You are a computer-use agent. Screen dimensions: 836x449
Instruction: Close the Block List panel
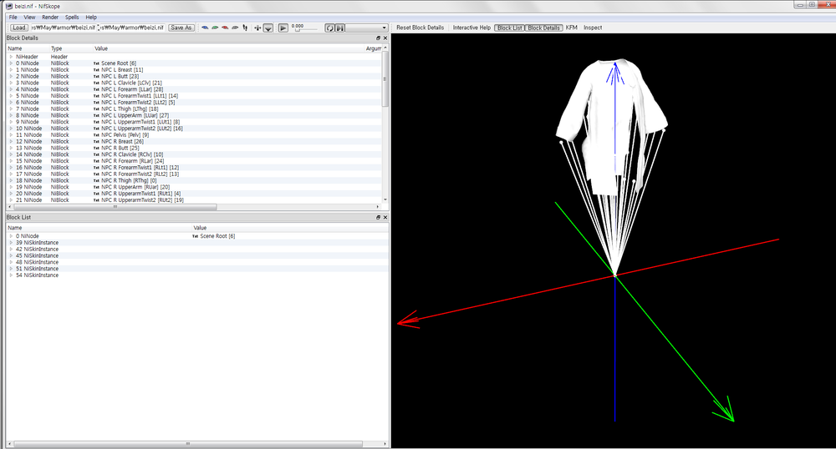pos(385,218)
